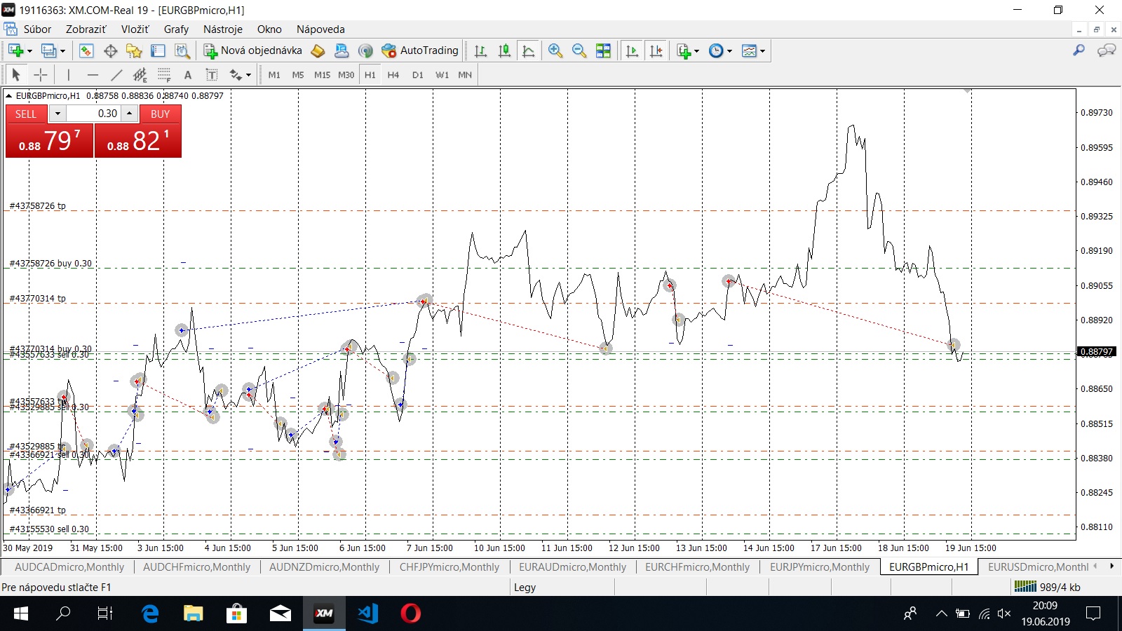Switch chart to bar chart view
Viewport: 1122px width, 631px height.
480,50
